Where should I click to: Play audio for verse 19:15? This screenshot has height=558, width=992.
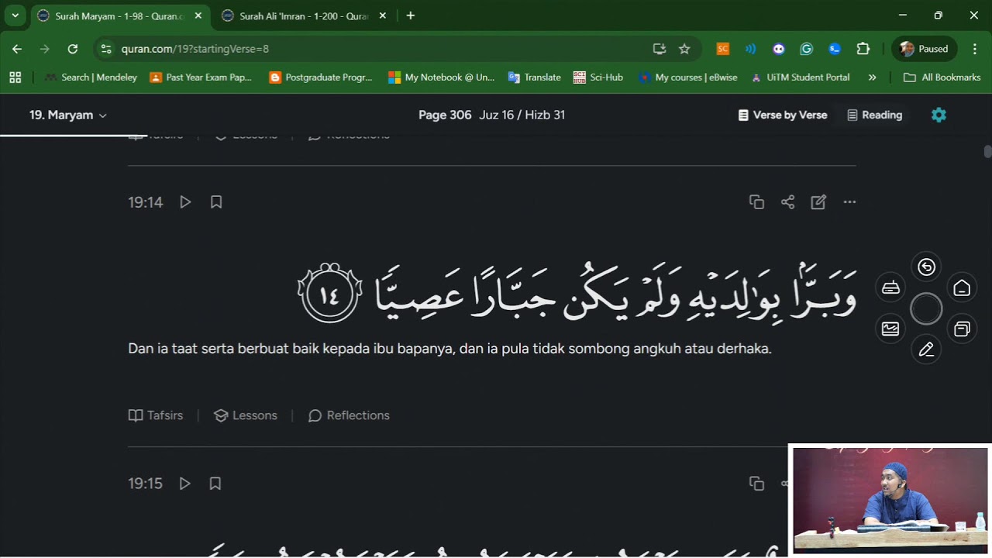184,484
